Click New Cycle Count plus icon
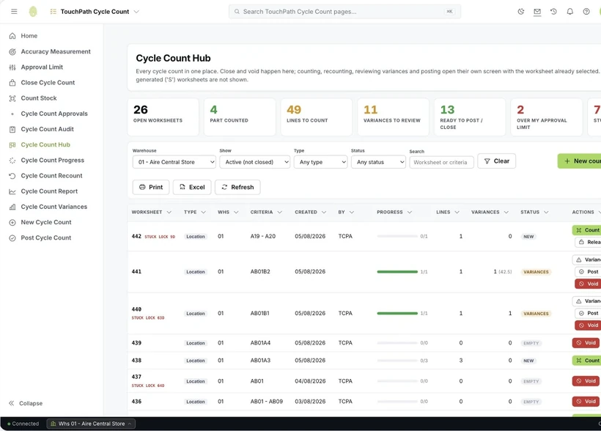Image resolution: width=601 pixels, height=431 pixels. pos(12,222)
